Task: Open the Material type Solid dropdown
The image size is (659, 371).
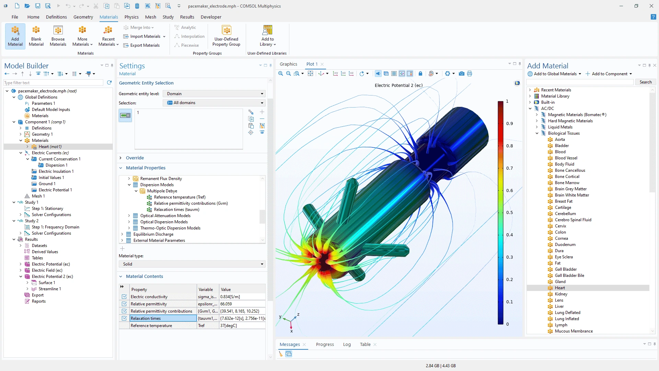Action: pyautogui.click(x=192, y=264)
